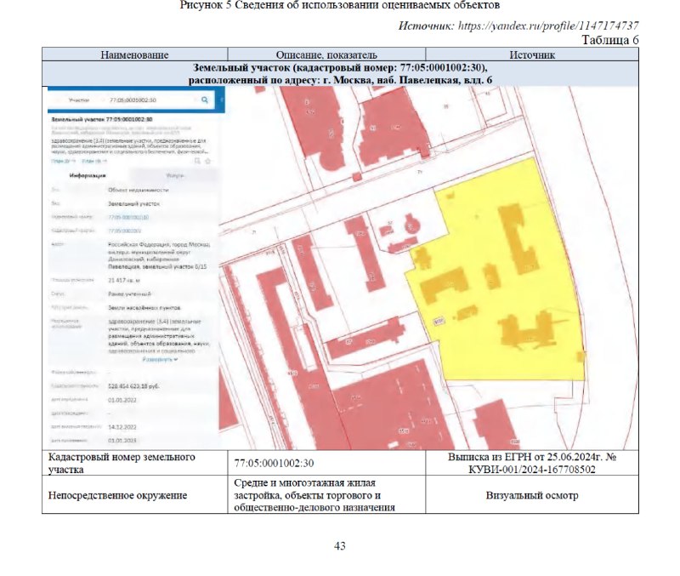The image size is (680, 576).
Task: Switch to the Услуги tab
Action: point(175,175)
